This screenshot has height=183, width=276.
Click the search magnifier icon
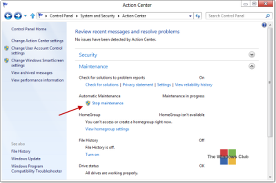267,16
